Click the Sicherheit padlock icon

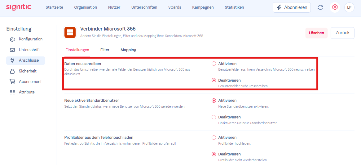click(x=12, y=71)
